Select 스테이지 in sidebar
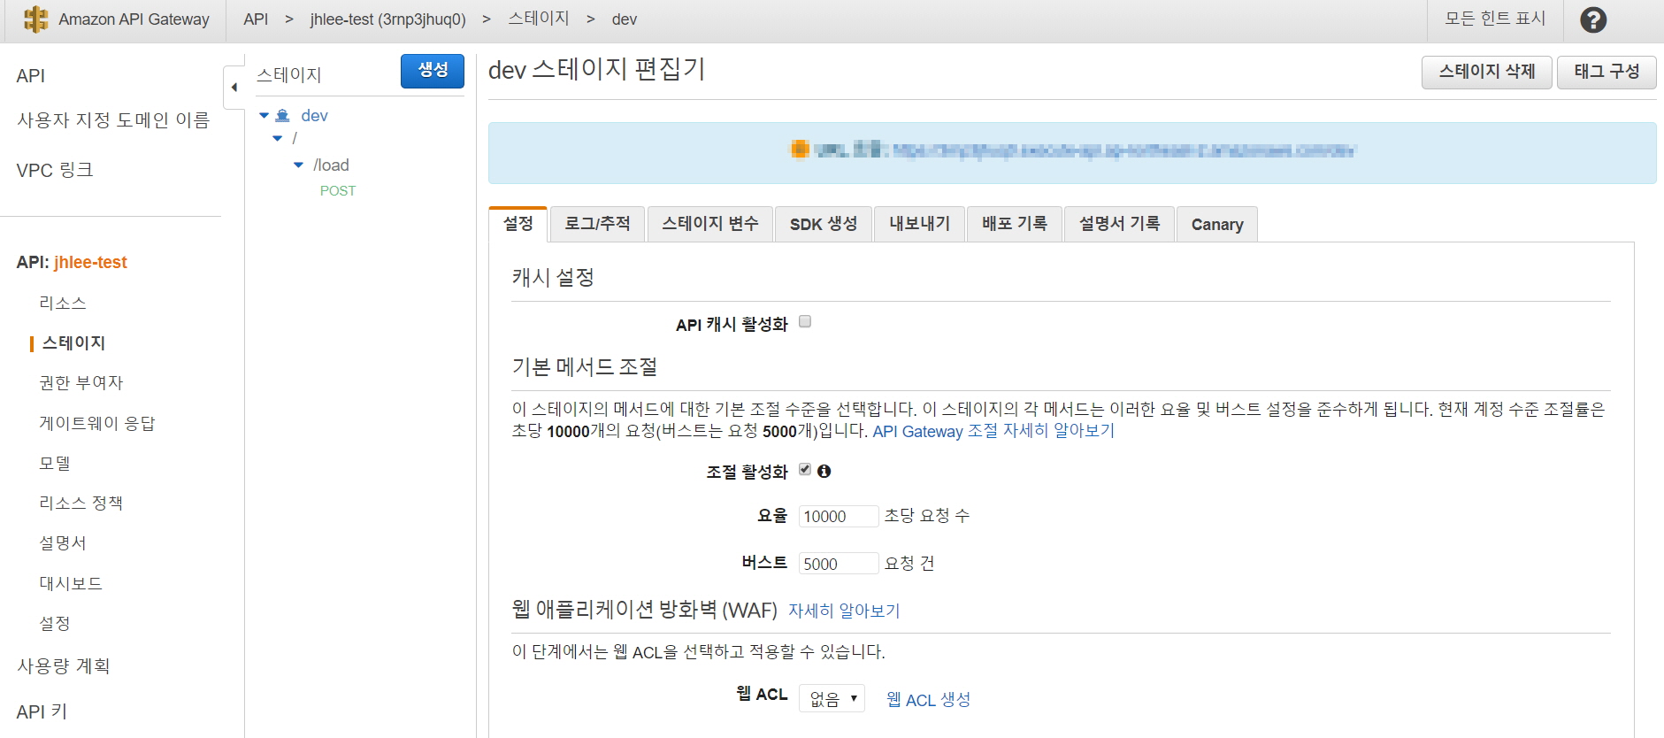 point(74,343)
